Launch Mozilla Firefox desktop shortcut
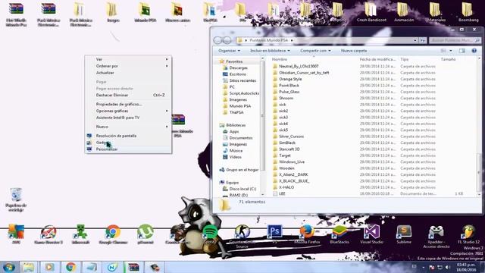Screen dimensions: 485x273 (307, 234)
